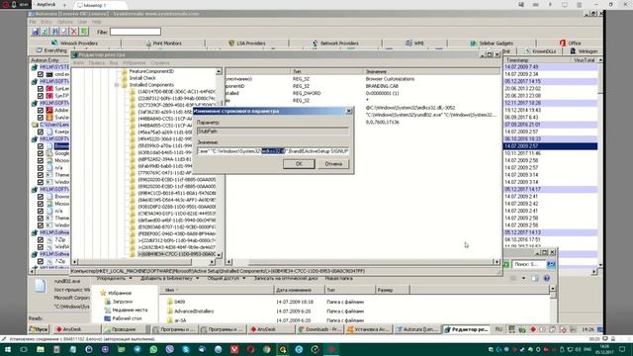This screenshot has width=633, height=356.
Task: Click the Пуск start button on remote taskbar
Action: click(39, 329)
